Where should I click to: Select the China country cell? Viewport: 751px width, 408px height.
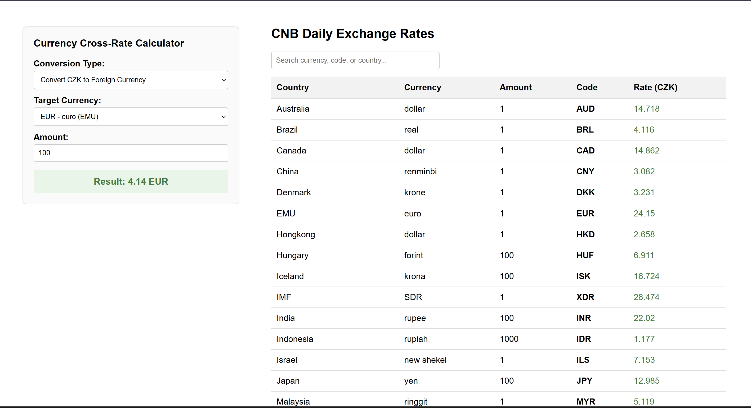tap(288, 171)
